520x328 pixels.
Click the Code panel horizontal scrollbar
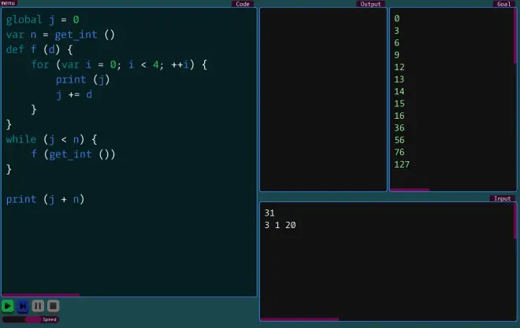[x=41, y=295]
